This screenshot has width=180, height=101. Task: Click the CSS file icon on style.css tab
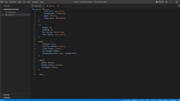47,6
